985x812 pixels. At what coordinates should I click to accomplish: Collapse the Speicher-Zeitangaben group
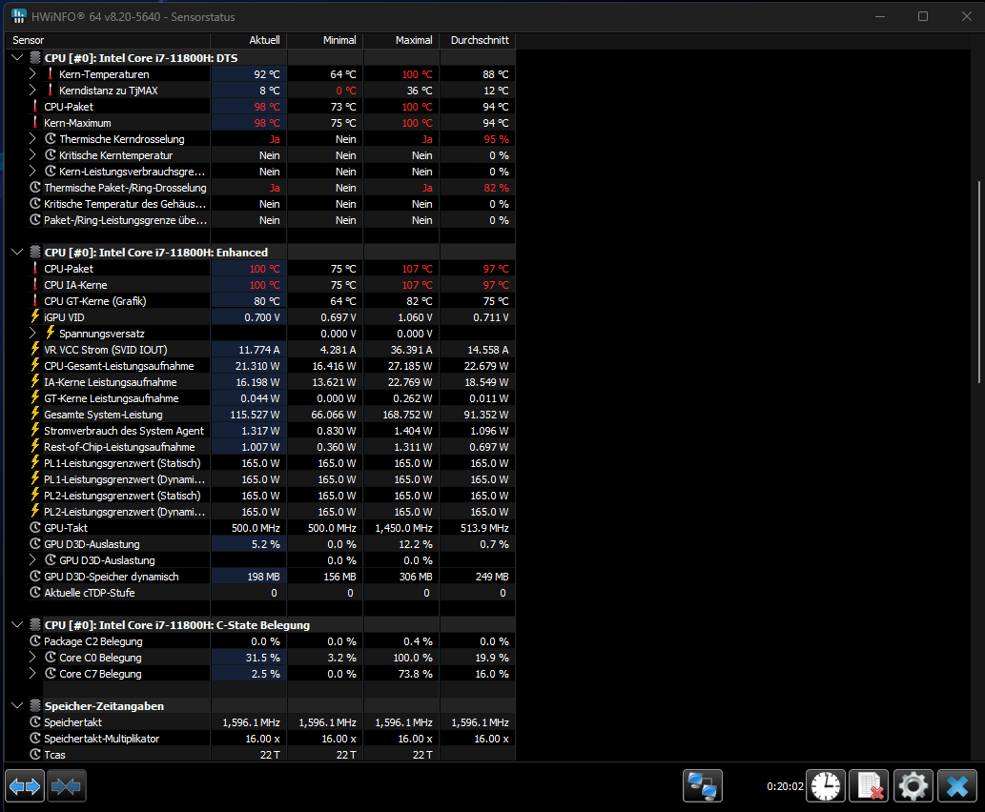[x=17, y=706]
